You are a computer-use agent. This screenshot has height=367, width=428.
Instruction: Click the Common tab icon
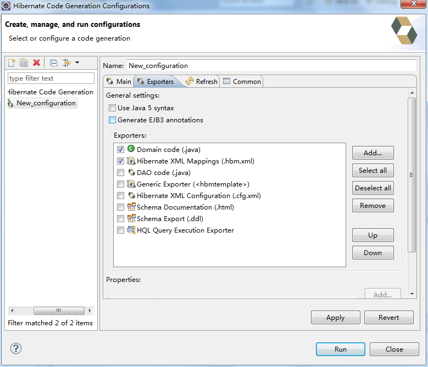click(226, 81)
